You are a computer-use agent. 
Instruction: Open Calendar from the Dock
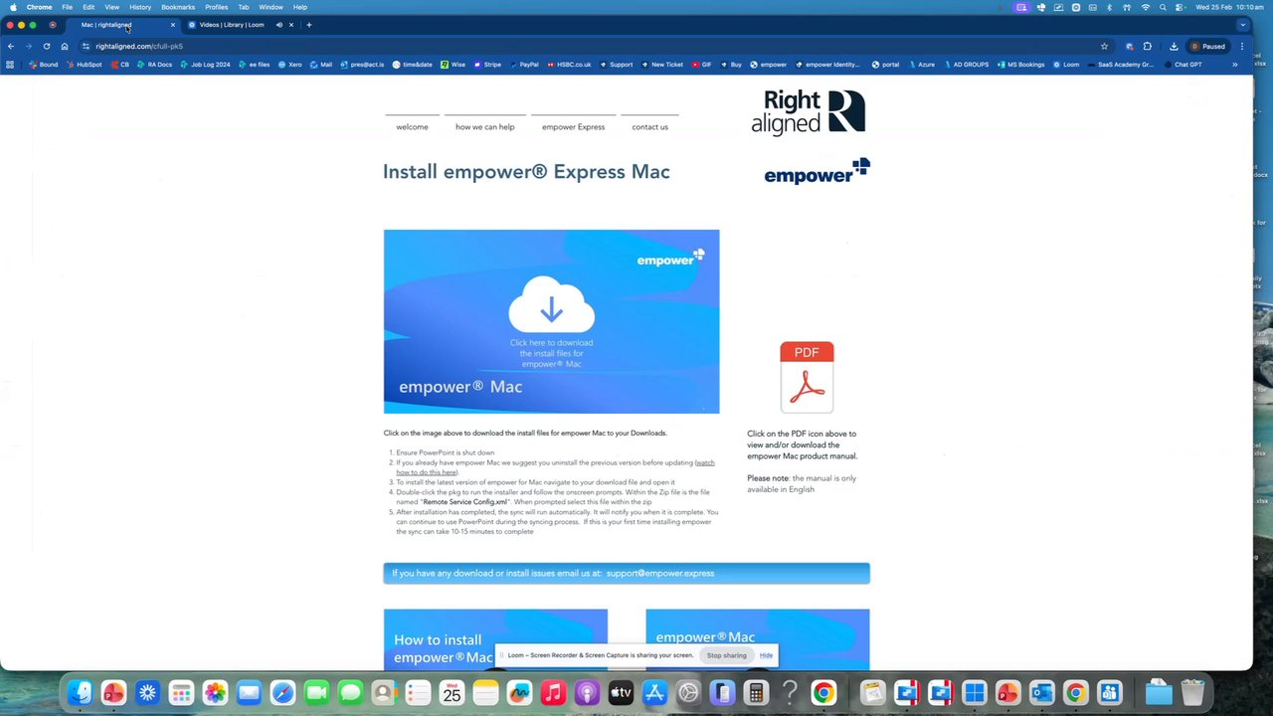pyautogui.click(x=452, y=692)
